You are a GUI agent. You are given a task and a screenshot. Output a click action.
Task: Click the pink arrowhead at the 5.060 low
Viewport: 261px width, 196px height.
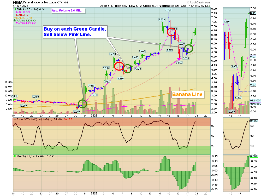point(179,59)
